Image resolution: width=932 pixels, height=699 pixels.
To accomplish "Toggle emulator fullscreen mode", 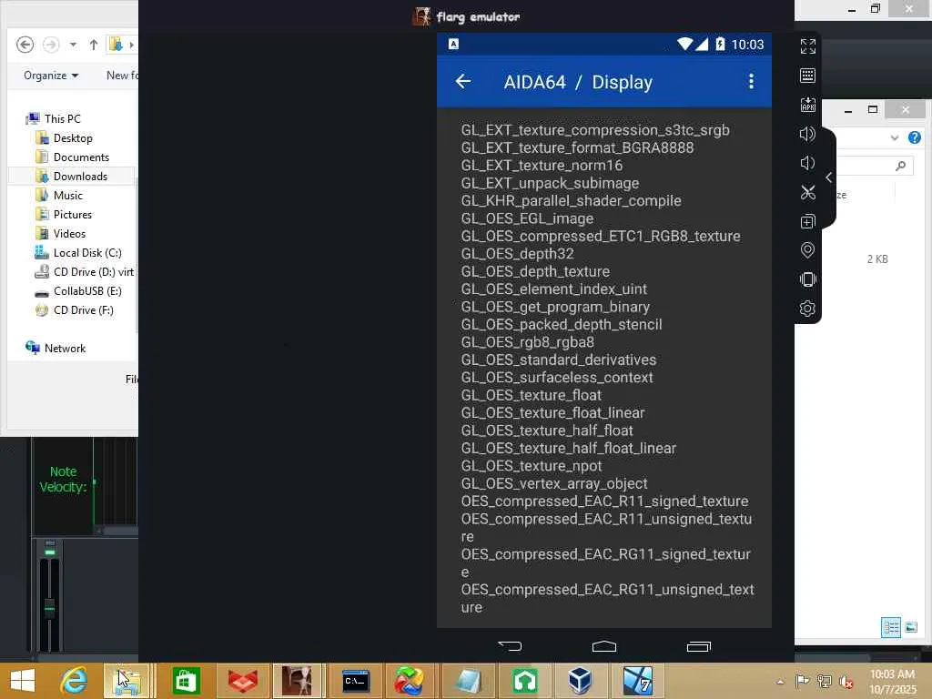I will pos(808,46).
